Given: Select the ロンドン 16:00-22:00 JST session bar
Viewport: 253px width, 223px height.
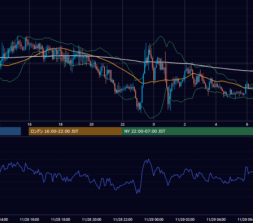Looking at the screenshot, I should point(75,131).
